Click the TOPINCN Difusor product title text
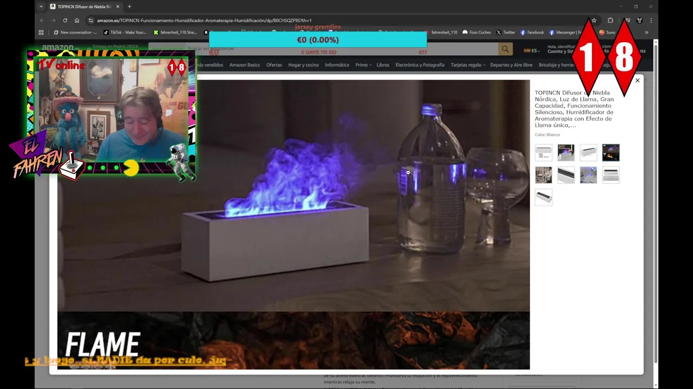693x389 pixels. pos(574,109)
